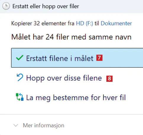Expand details with the Mer informasjon chevron
This screenshot has height=135, width=143.
16,126
